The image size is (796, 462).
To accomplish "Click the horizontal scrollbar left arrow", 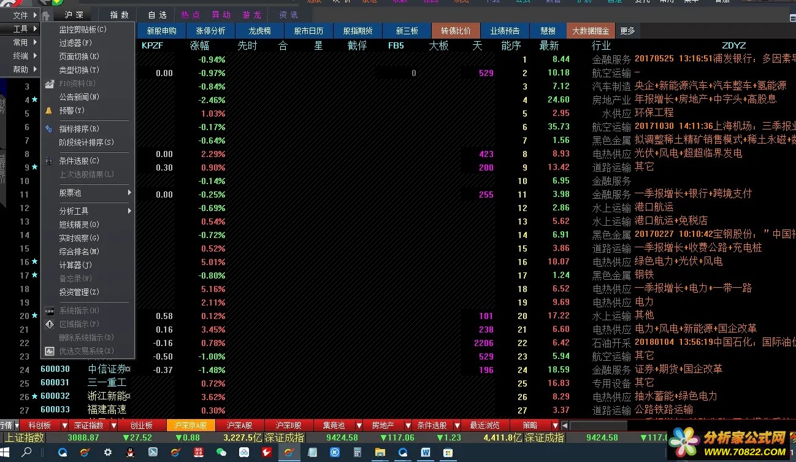I will (x=565, y=425).
